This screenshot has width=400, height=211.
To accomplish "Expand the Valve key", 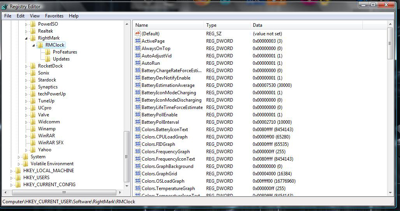I will 26,115.
